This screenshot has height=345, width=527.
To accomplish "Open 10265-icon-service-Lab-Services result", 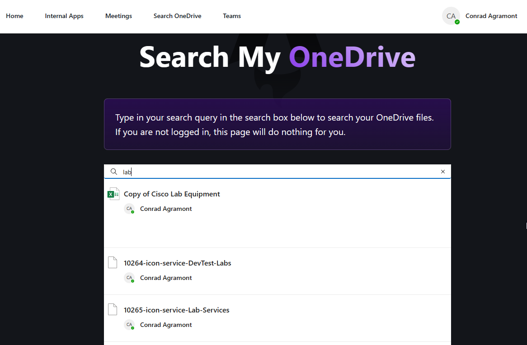I will coord(176,310).
